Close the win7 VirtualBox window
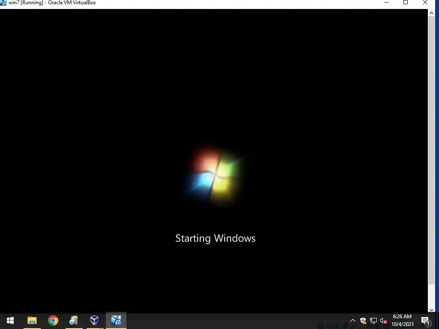439x329 pixels. coord(425,3)
